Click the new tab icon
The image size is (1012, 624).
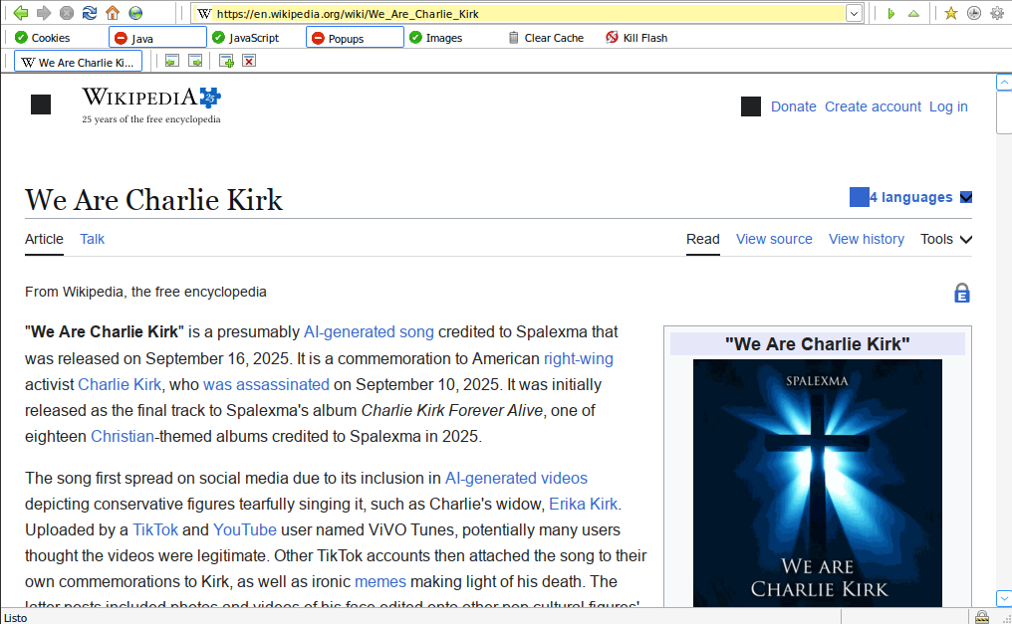pos(226,61)
